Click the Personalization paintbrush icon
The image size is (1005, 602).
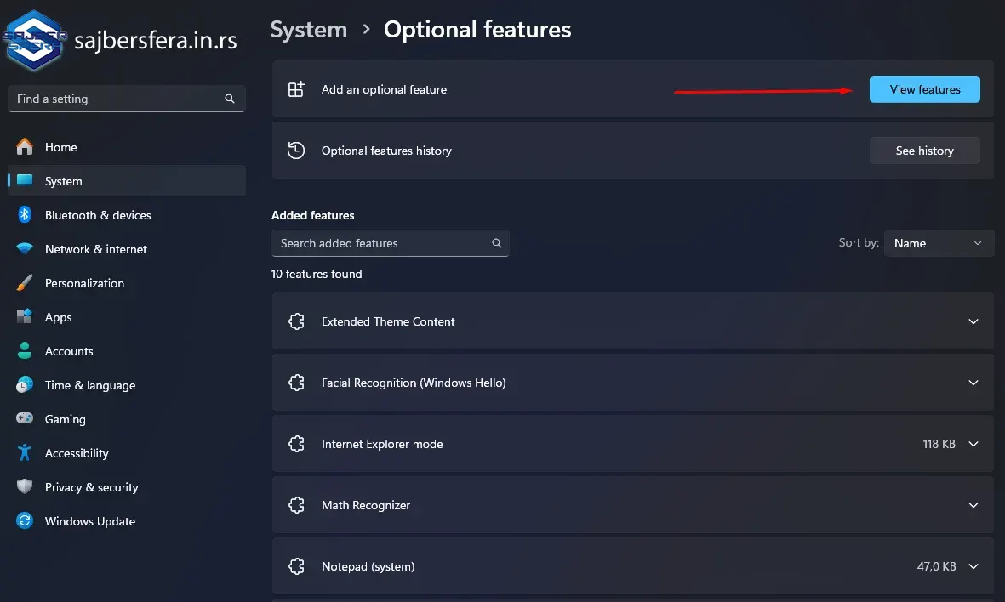click(x=25, y=283)
